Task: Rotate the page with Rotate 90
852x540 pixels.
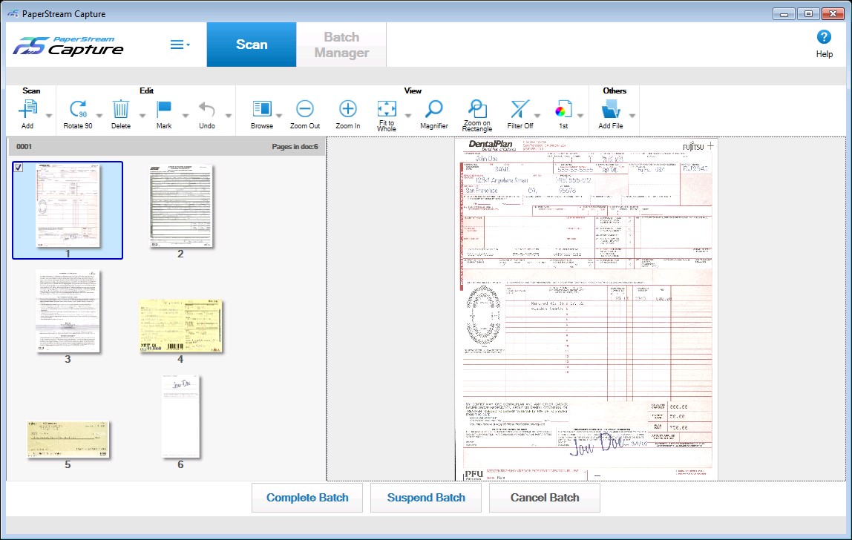Action: (x=78, y=114)
